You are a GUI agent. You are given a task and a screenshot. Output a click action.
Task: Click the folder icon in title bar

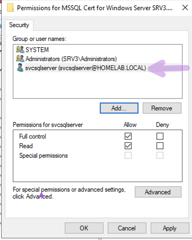(x=10, y=8)
